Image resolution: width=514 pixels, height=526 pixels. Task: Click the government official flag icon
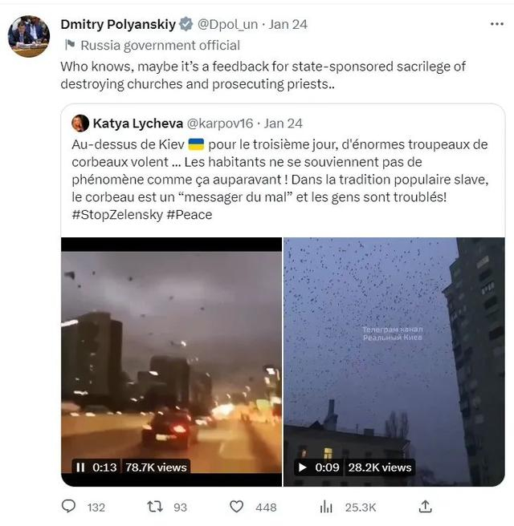click(x=70, y=45)
